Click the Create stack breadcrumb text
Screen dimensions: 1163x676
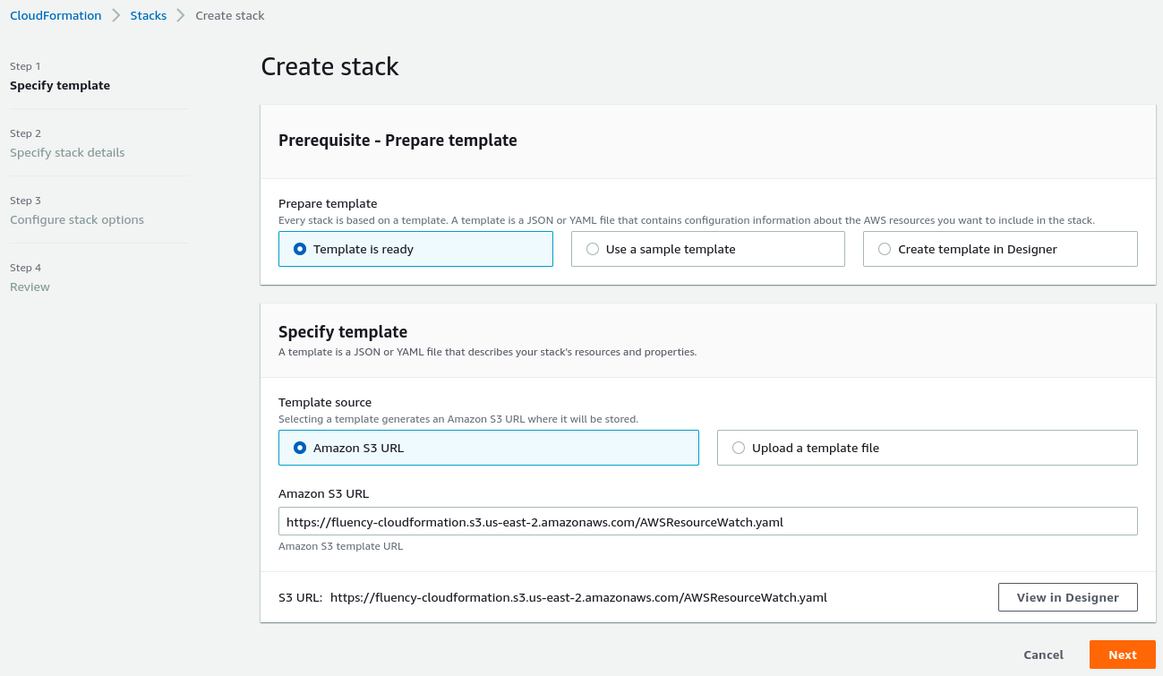tap(230, 15)
